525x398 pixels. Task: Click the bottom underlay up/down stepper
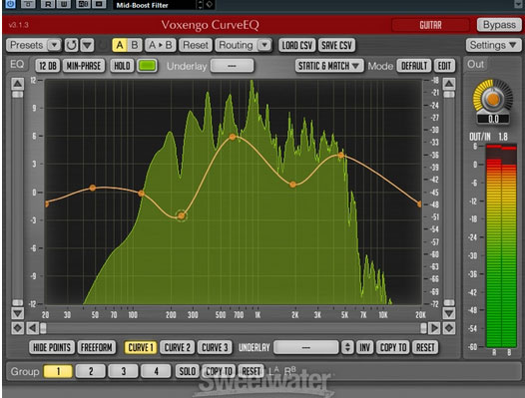point(347,347)
